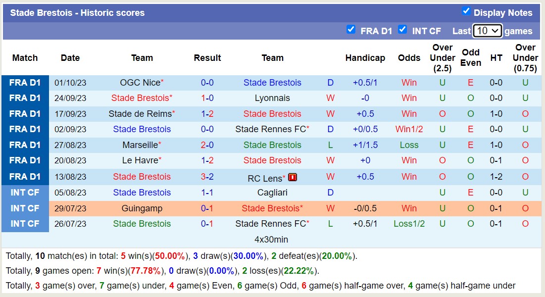Click the red card icon beside RC Lens
Image resolution: width=545 pixels, height=297 pixels.
tap(293, 177)
